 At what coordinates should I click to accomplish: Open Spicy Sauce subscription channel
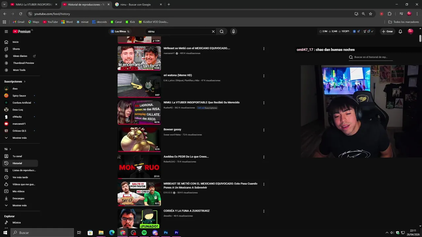(x=19, y=96)
